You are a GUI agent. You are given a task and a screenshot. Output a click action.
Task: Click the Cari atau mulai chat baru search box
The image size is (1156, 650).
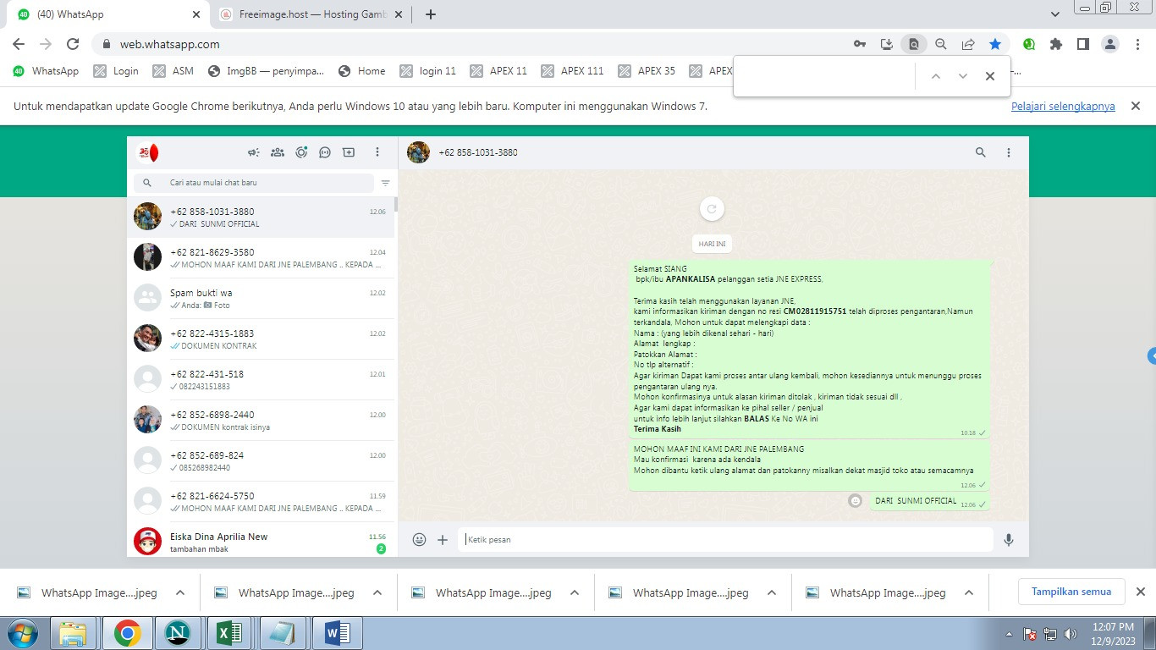coord(254,183)
